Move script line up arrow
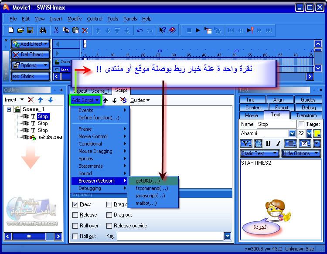The height and width of the screenshot is (254, 327). [106, 101]
